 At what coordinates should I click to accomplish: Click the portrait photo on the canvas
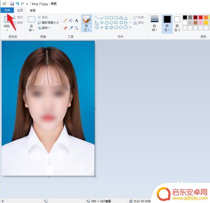point(48,108)
